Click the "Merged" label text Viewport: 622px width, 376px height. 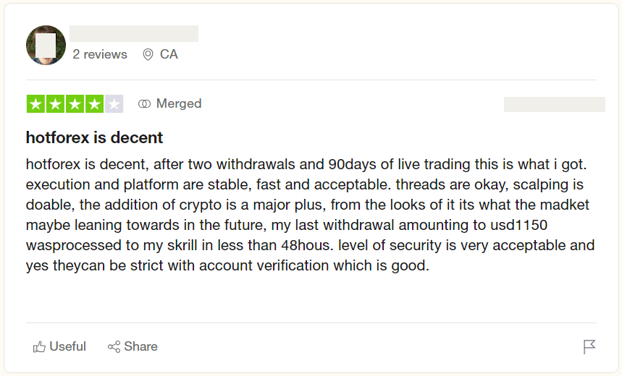[x=179, y=103]
